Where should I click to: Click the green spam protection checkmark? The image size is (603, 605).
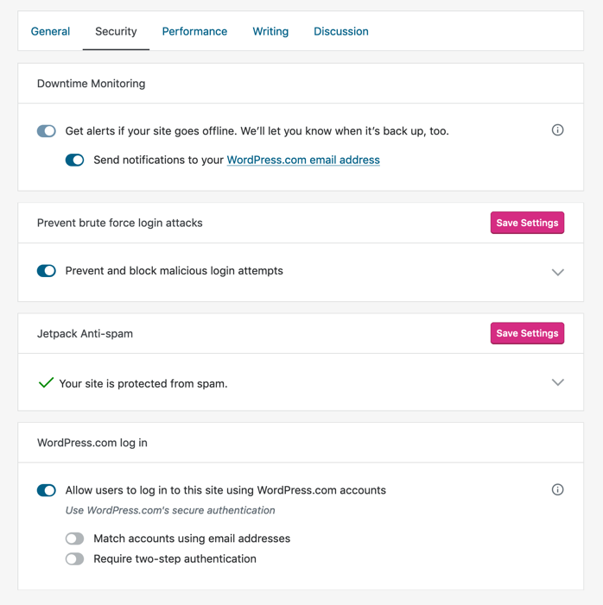(46, 382)
